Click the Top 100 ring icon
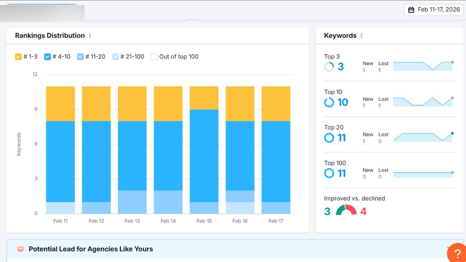Viewport: 466px width, 262px height. [x=329, y=173]
